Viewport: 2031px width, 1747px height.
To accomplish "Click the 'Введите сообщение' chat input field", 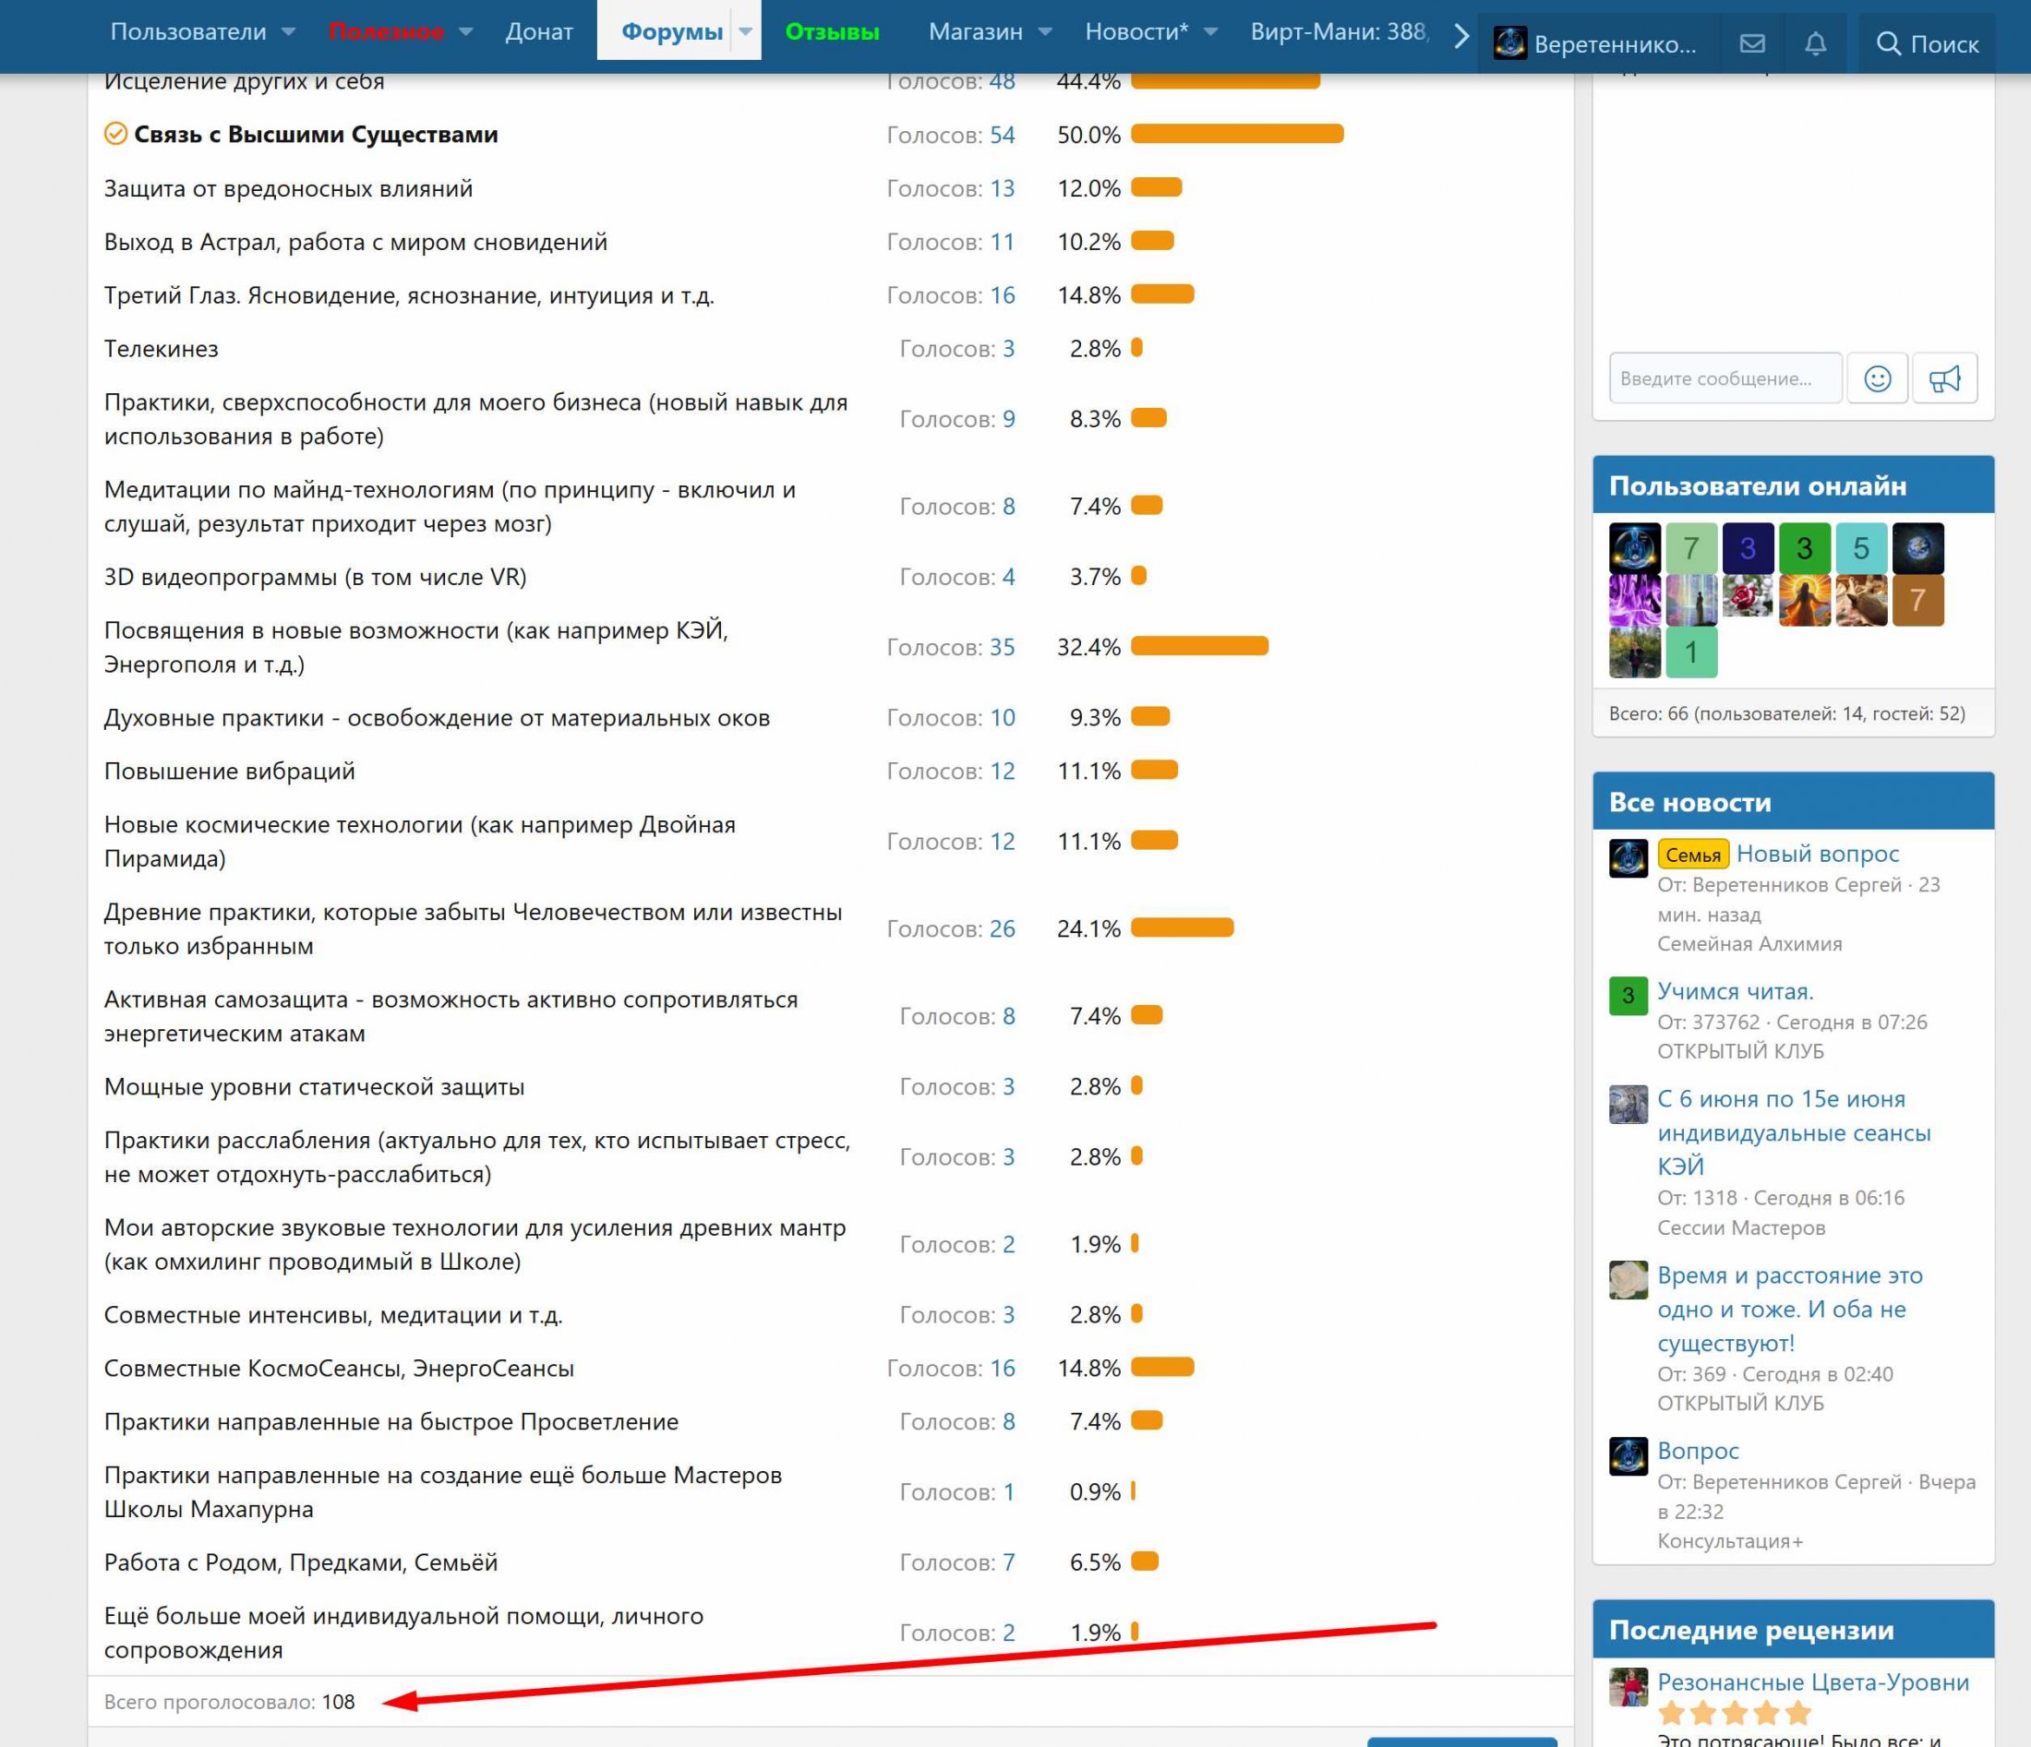I will (1725, 378).
